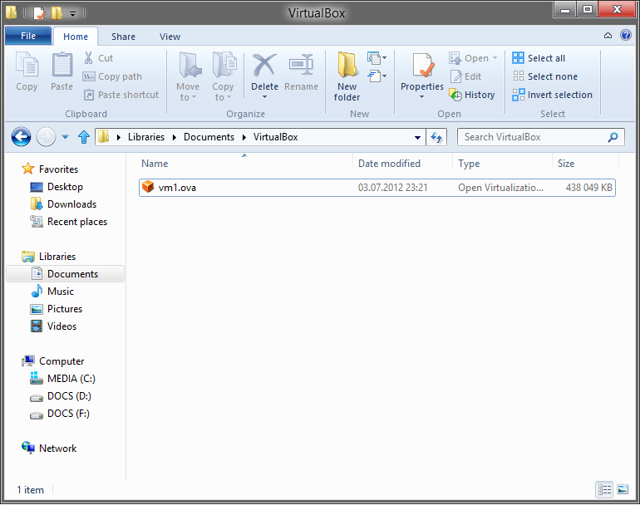Show file History
Viewport: 640px width, 505px height.
(x=472, y=95)
